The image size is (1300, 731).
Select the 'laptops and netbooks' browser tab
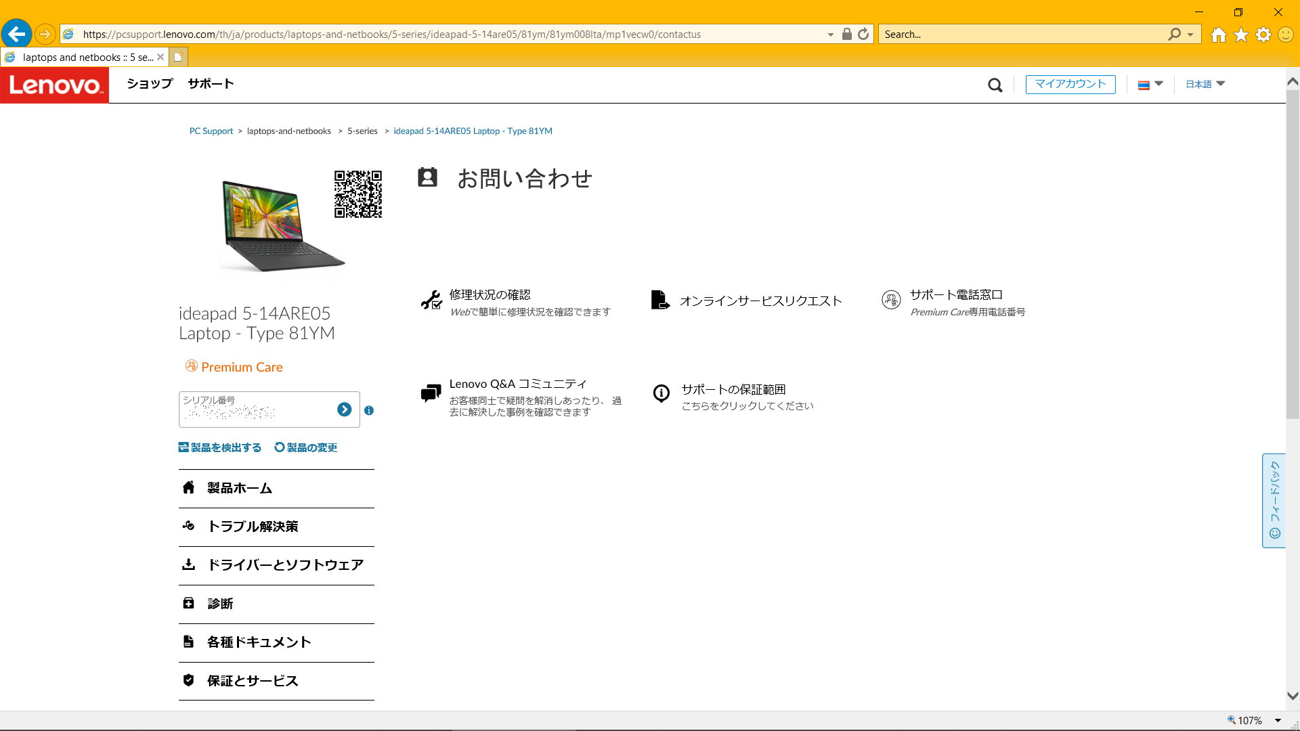tap(85, 57)
